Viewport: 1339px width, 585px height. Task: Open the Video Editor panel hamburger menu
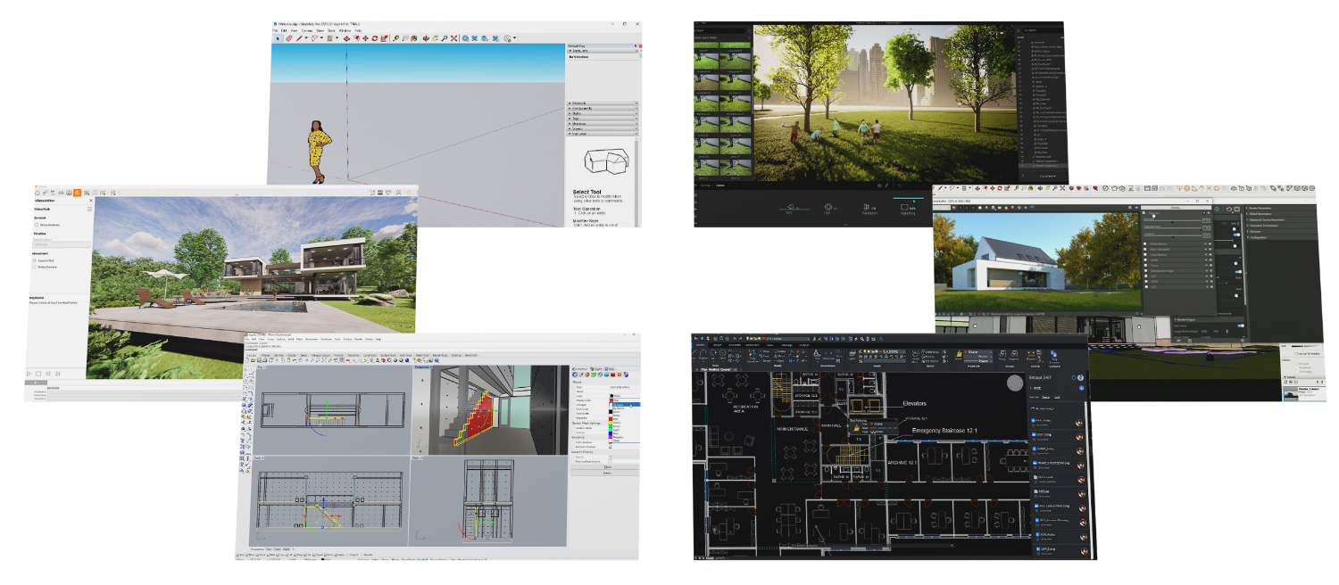pyautogui.click(x=90, y=210)
